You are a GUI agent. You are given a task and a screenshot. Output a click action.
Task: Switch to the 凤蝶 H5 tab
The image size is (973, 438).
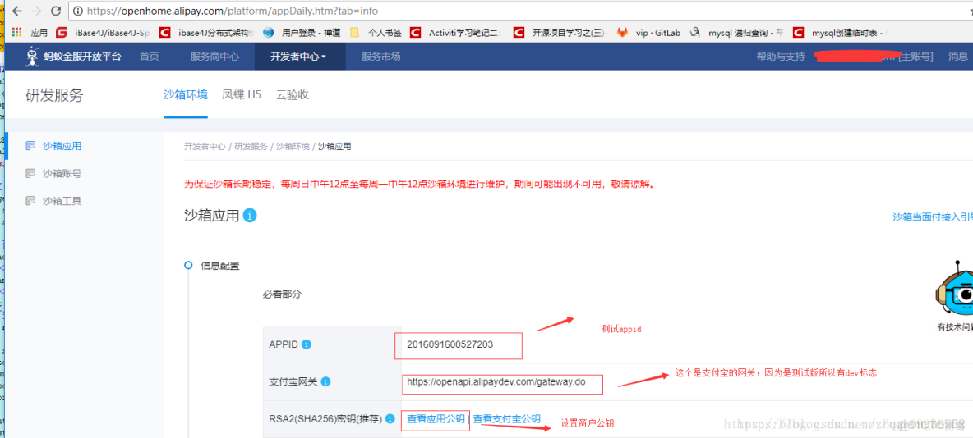click(x=242, y=95)
